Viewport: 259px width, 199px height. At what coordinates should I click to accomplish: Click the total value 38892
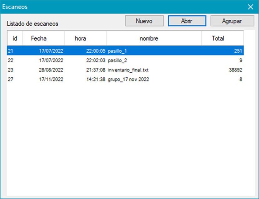(x=236, y=70)
